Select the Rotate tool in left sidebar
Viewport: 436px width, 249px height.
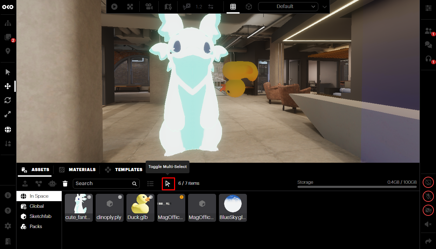click(8, 100)
